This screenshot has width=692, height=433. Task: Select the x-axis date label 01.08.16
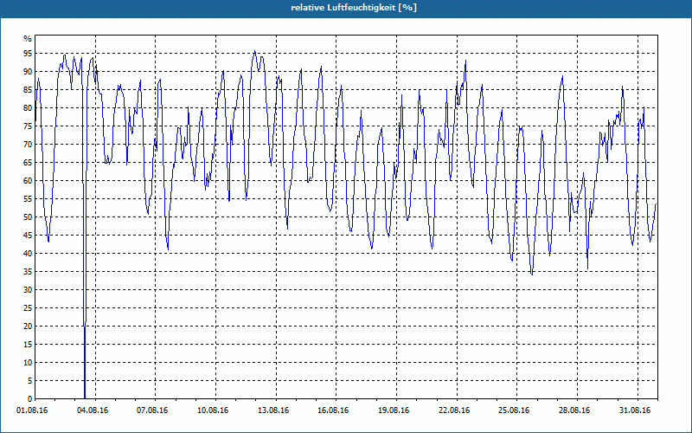pyautogui.click(x=32, y=410)
